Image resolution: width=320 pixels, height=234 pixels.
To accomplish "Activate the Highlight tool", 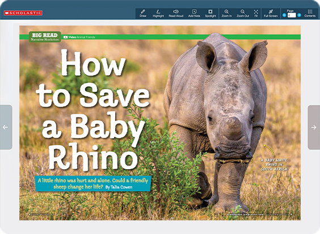I will [x=158, y=13].
